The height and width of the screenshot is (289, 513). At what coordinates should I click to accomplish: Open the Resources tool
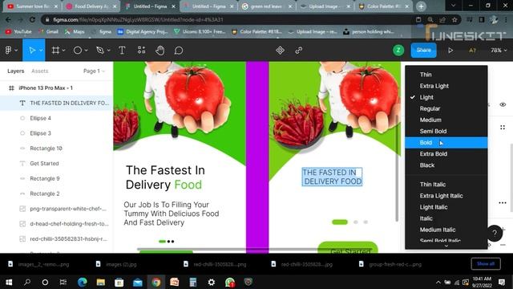(x=141, y=50)
